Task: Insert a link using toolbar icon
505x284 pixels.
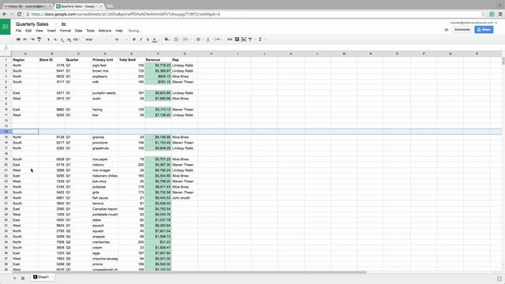Action: [230, 39]
